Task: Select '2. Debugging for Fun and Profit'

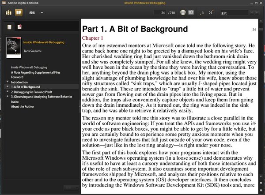Action: [32, 92]
